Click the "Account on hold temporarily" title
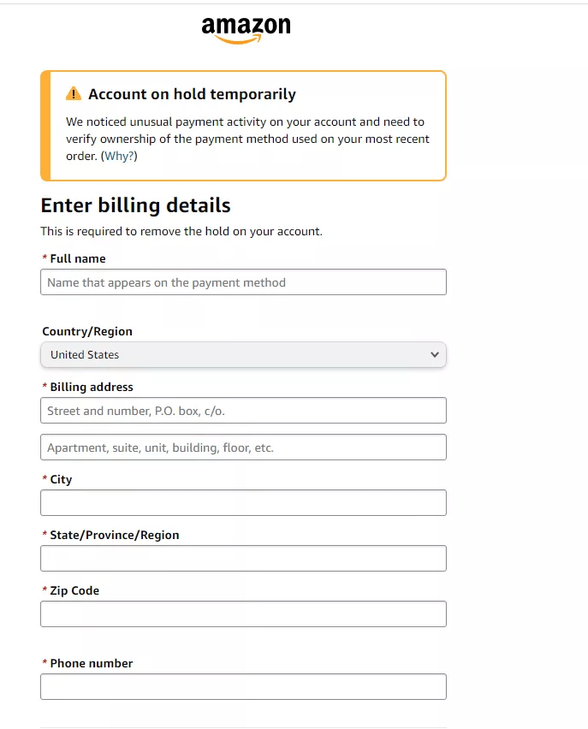588x729 pixels. pos(192,94)
